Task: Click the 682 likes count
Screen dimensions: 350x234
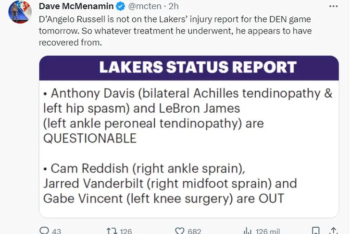Action: 194,231
